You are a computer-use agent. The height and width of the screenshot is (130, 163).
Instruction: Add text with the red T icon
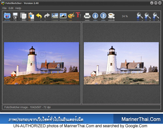pyautogui.click(x=79, y=15)
